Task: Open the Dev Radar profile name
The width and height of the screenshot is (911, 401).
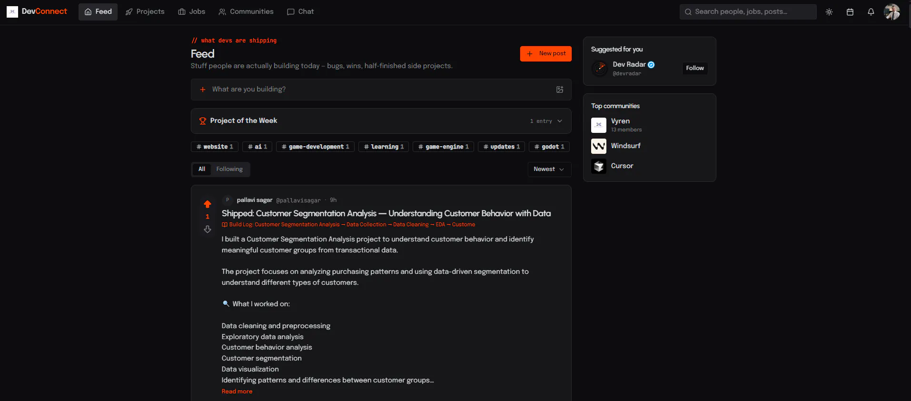Action: coord(629,64)
